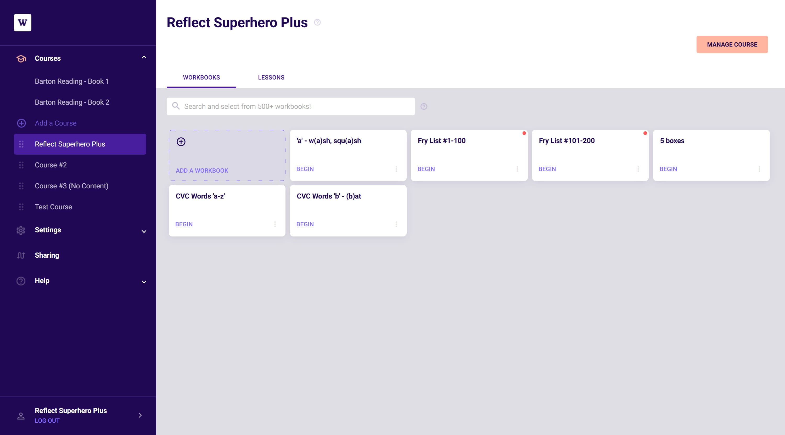Click plus icon beside Add a Course
Screen dimensions: 785x435
[21, 123]
